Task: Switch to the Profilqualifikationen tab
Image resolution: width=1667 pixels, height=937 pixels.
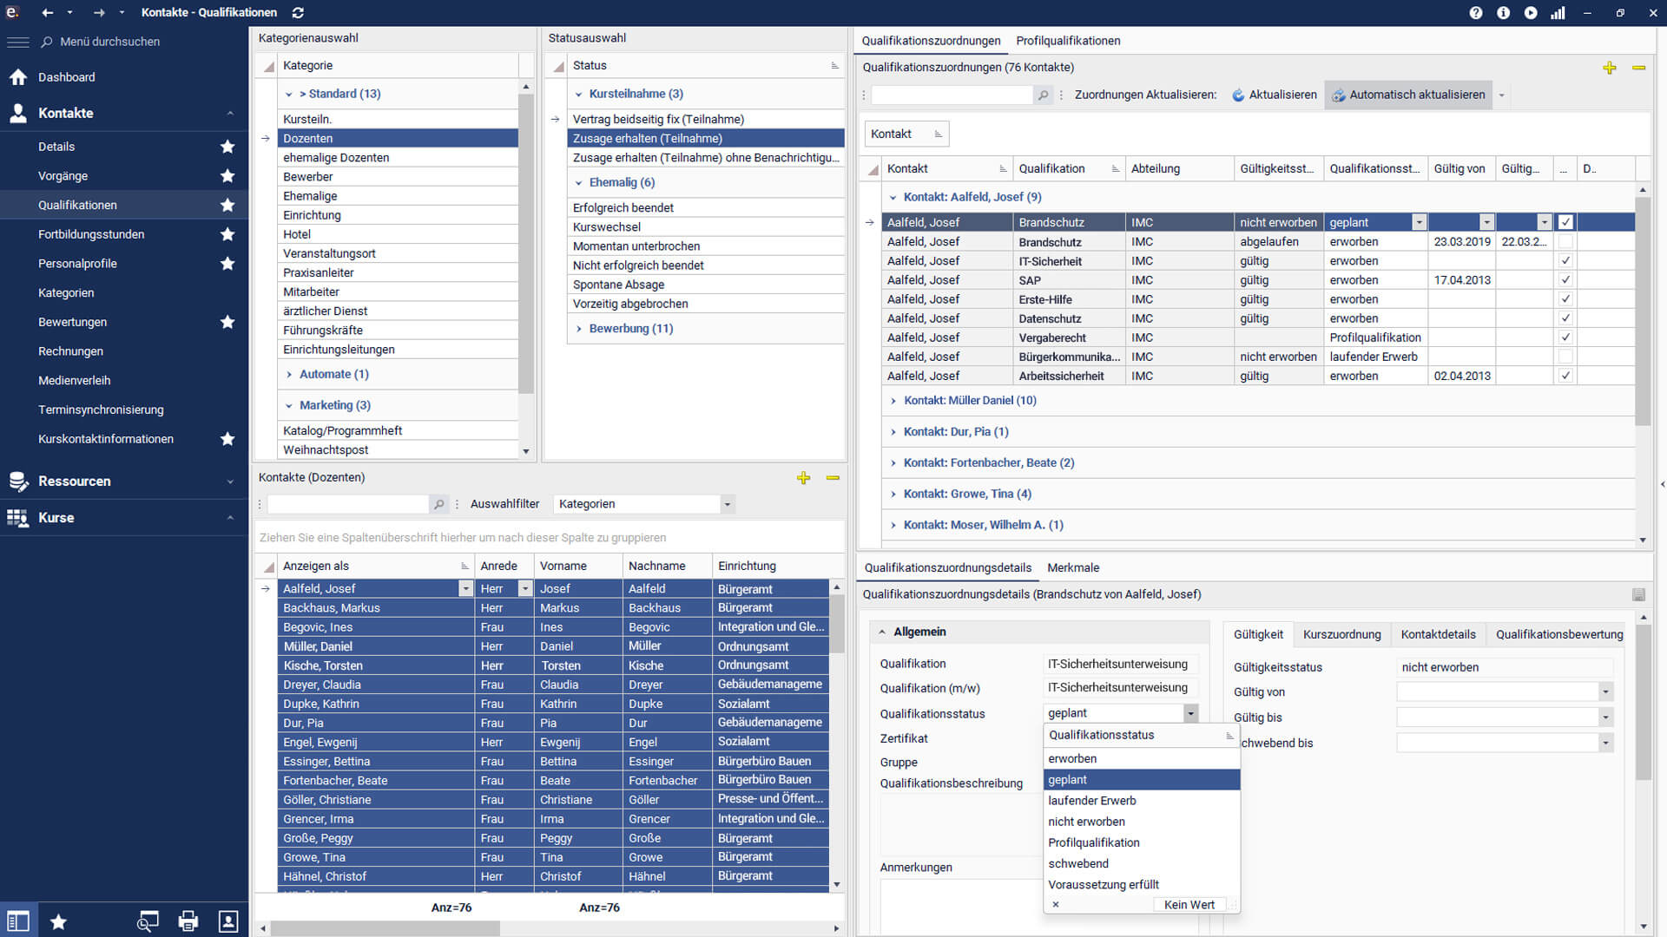Action: [x=1068, y=41]
